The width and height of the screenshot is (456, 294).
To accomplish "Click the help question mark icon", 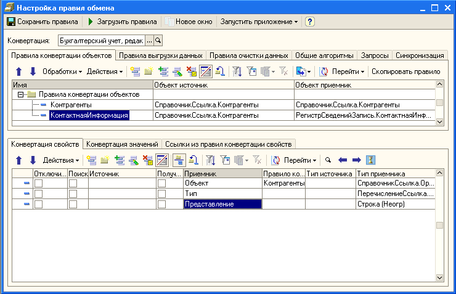I will pos(310,22).
